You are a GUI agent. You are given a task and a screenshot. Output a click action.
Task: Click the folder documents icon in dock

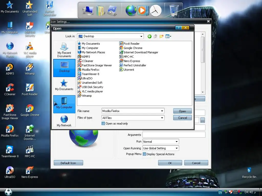pos(100,11)
